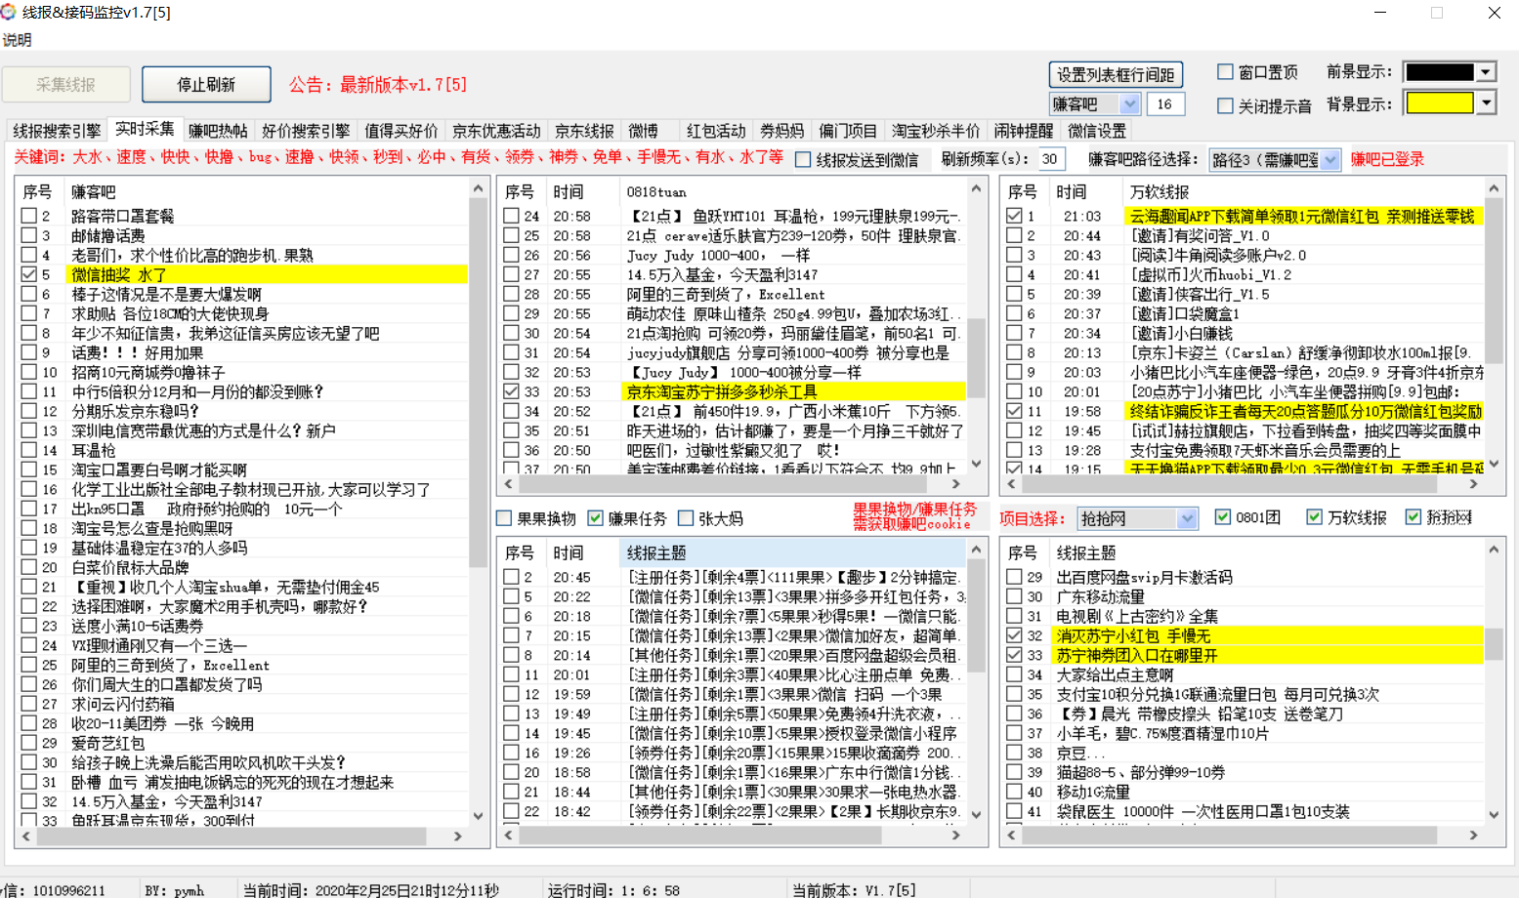Click the disabled 采集线报 button
This screenshot has height=898, width=1519.
pyautogui.click(x=66, y=85)
